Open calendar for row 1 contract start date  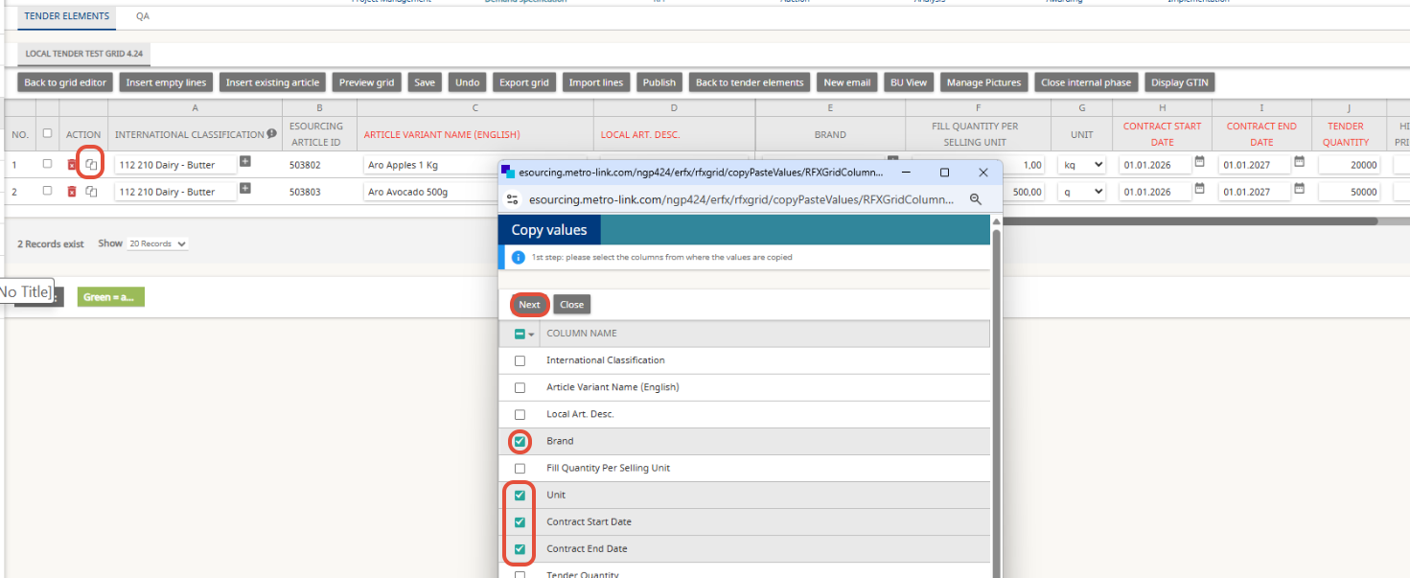pyautogui.click(x=1199, y=162)
